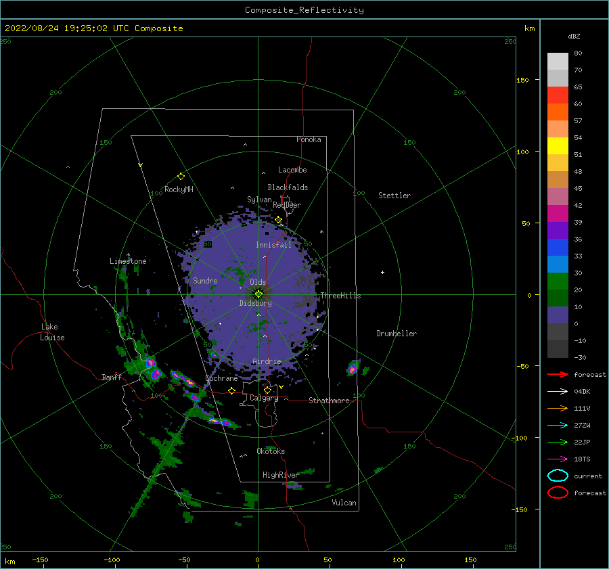Click the yellow diamond marker below Cochrane

pos(232,390)
